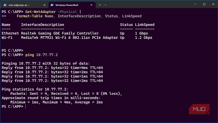Close the terminal window
Viewport: 218px width, 123px height.
213,4
